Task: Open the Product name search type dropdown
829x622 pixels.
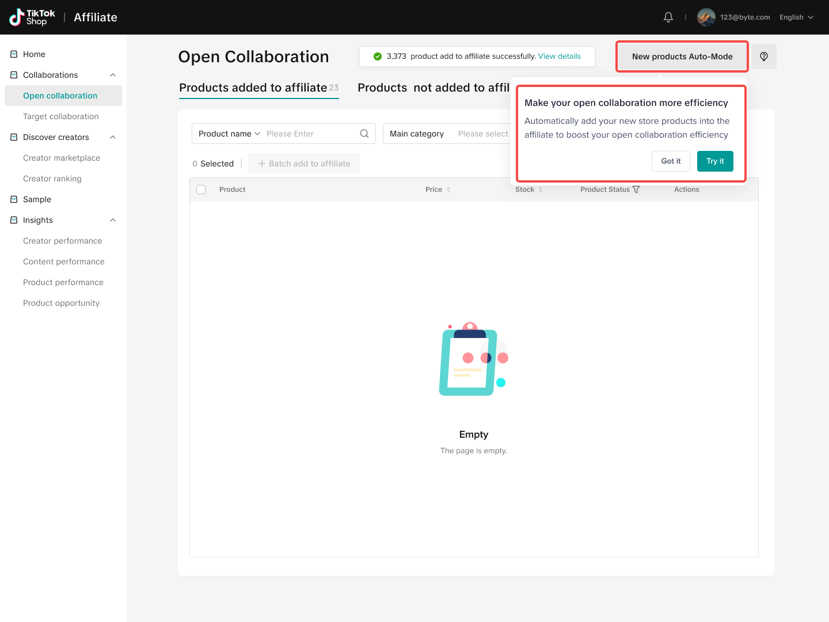Action: coord(229,134)
